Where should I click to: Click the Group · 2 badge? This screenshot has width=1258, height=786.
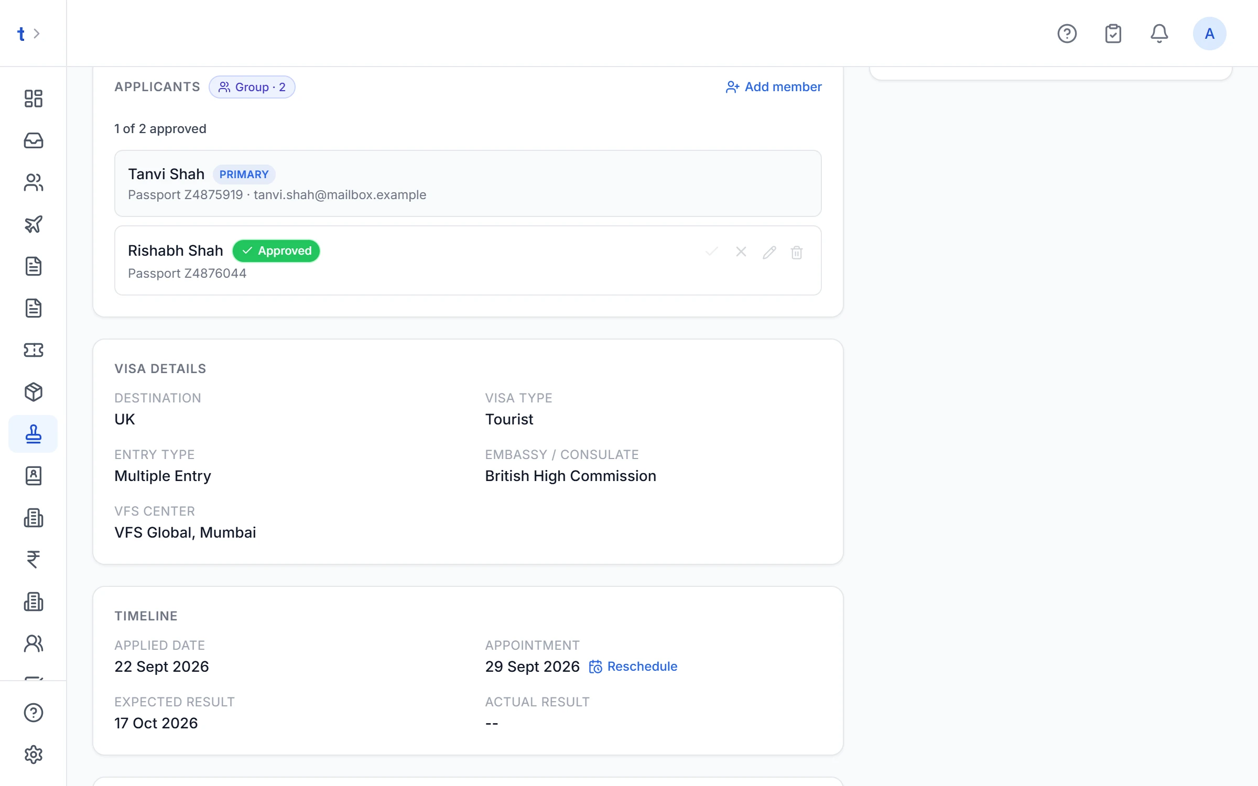pos(252,87)
